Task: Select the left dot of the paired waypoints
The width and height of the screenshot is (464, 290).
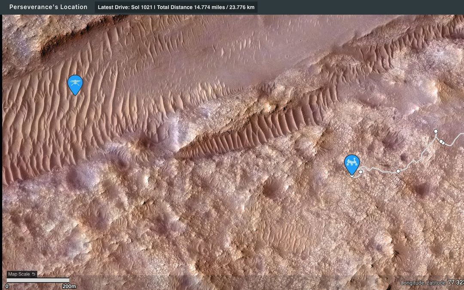Action: tap(441, 141)
